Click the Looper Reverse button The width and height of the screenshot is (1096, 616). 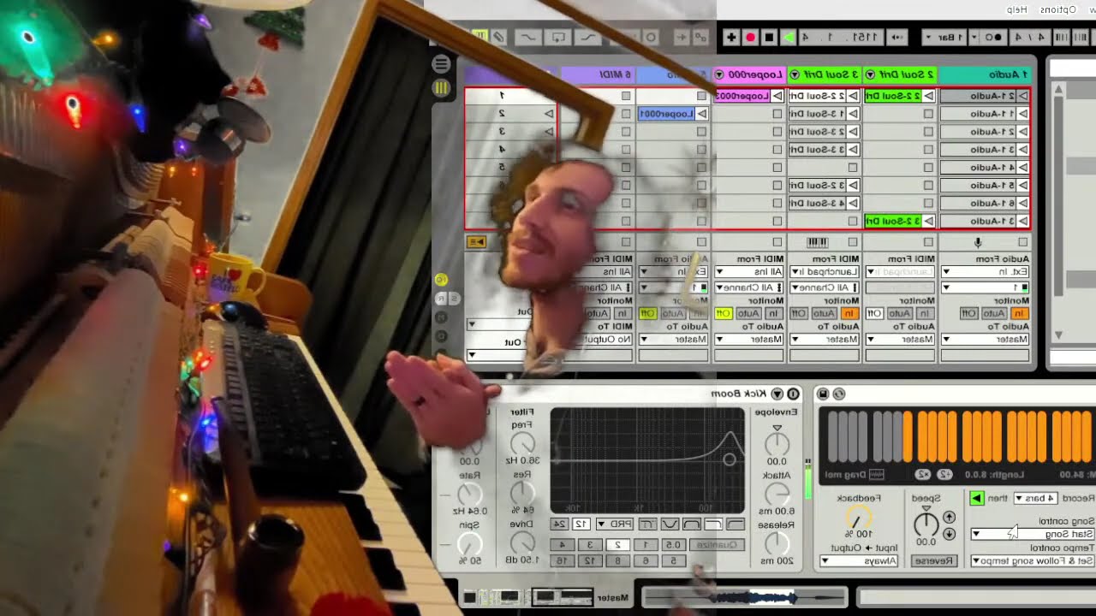coord(934,561)
